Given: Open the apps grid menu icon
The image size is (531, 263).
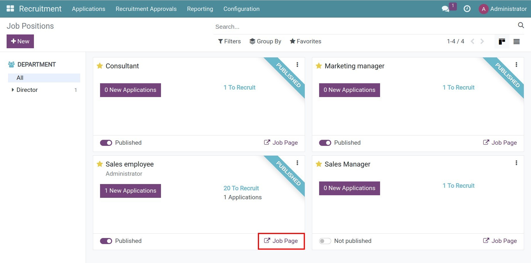Looking at the screenshot, I should [10, 9].
